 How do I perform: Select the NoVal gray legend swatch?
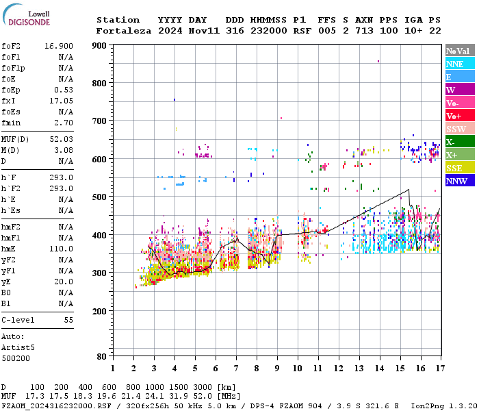click(x=460, y=51)
